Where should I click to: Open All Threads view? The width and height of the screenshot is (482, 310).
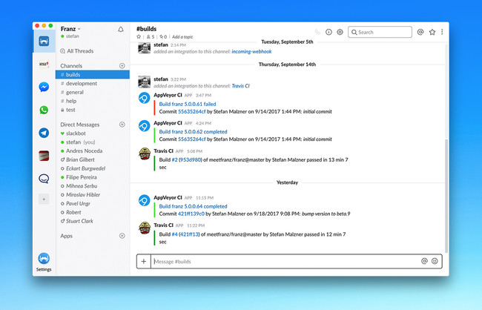pyautogui.click(x=77, y=51)
